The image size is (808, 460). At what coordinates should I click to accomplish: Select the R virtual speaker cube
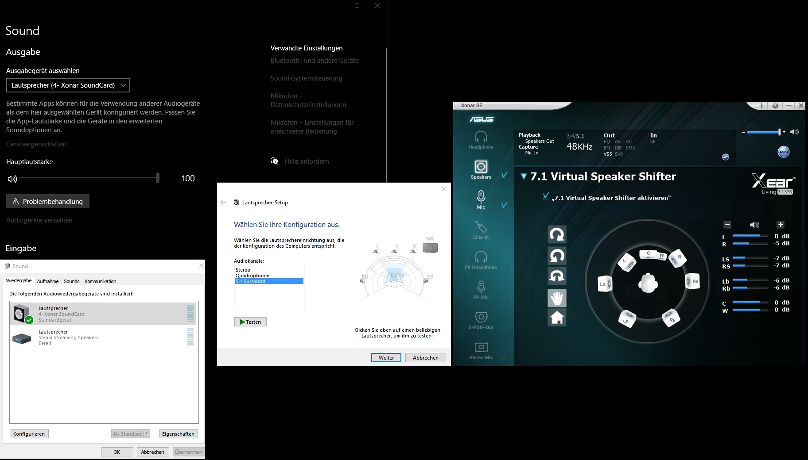point(678,259)
